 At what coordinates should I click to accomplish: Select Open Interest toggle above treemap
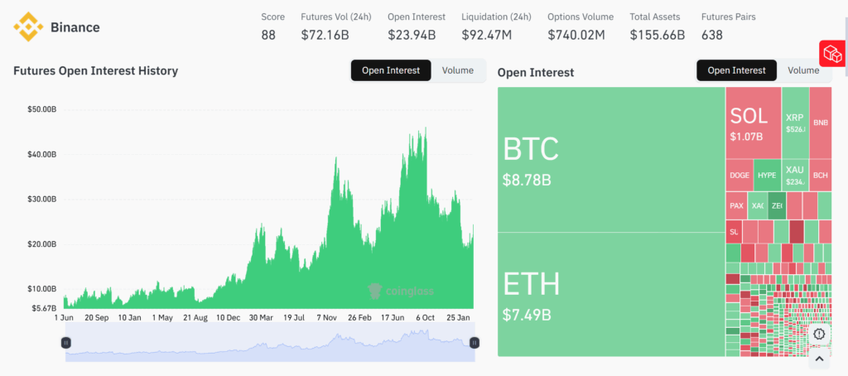pos(736,70)
